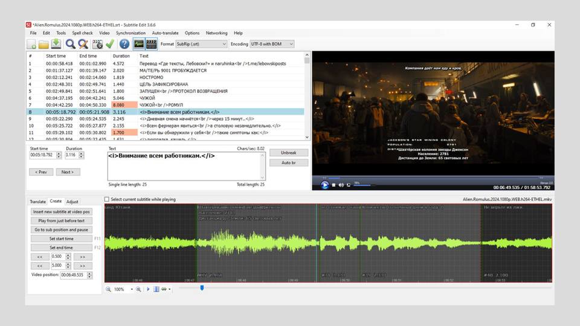This screenshot has height=326, width=580.
Task: Select subtitle row 7 with duration 8.080
Action: pyautogui.click(x=165, y=105)
